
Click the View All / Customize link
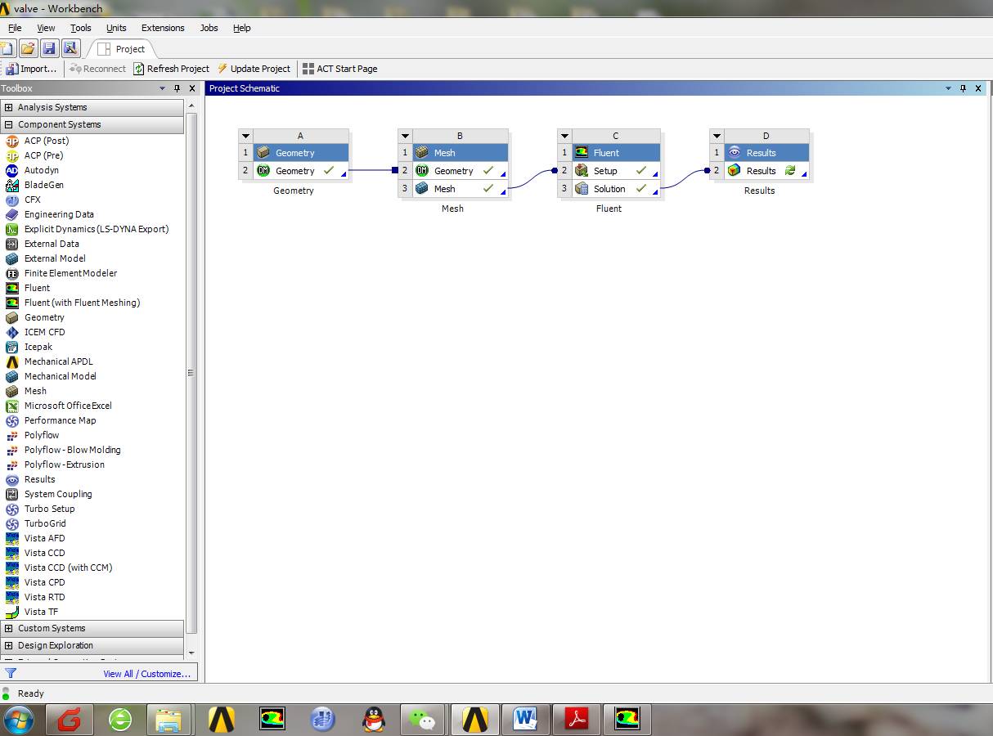[146, 674]
